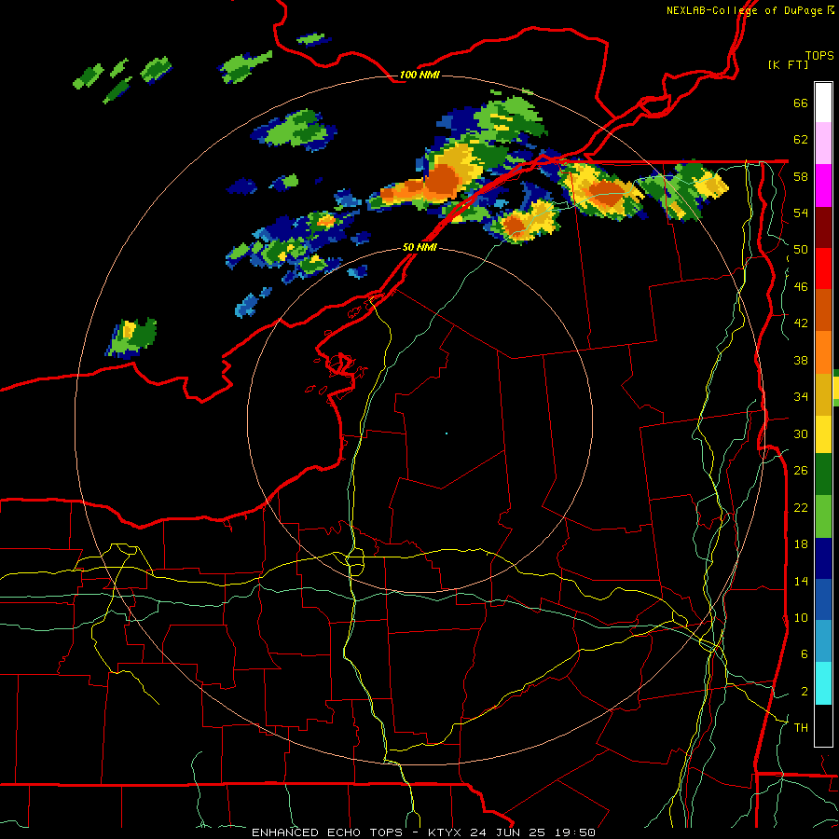Click the dark green 26 kft legend swatch
Image resolution: width=839 pixels, height=839 pixels.
[x=823, y=474]
